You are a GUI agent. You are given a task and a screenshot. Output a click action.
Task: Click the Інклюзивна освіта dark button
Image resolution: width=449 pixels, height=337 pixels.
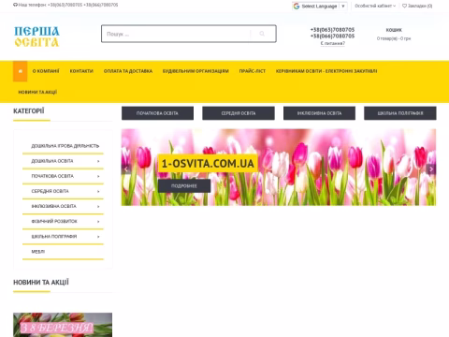click(x=319, y=113)
